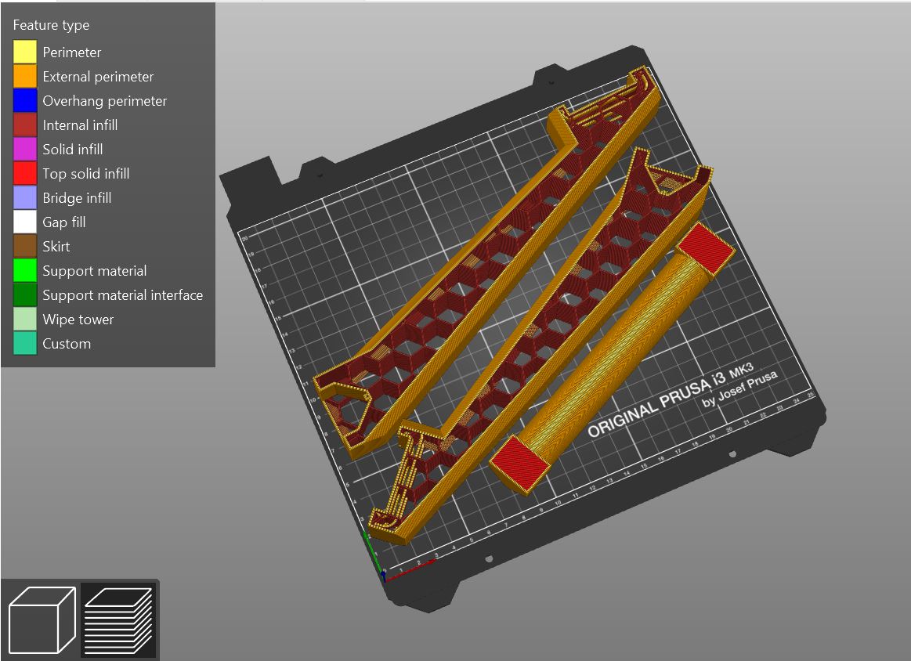Click the "External perimeter" legend label
Viewport: 911px width, 661px height.
point(98,77)
